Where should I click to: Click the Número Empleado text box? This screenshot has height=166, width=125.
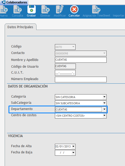[81, 80]
